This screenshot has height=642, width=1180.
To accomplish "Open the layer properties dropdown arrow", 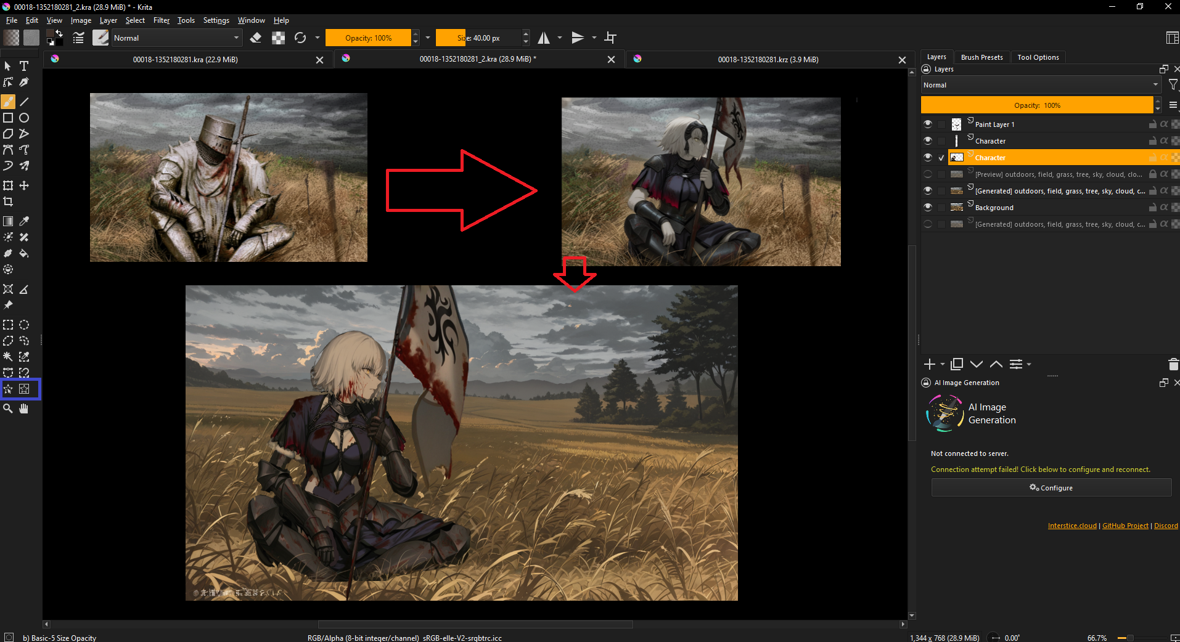I will click(1029, 364).
